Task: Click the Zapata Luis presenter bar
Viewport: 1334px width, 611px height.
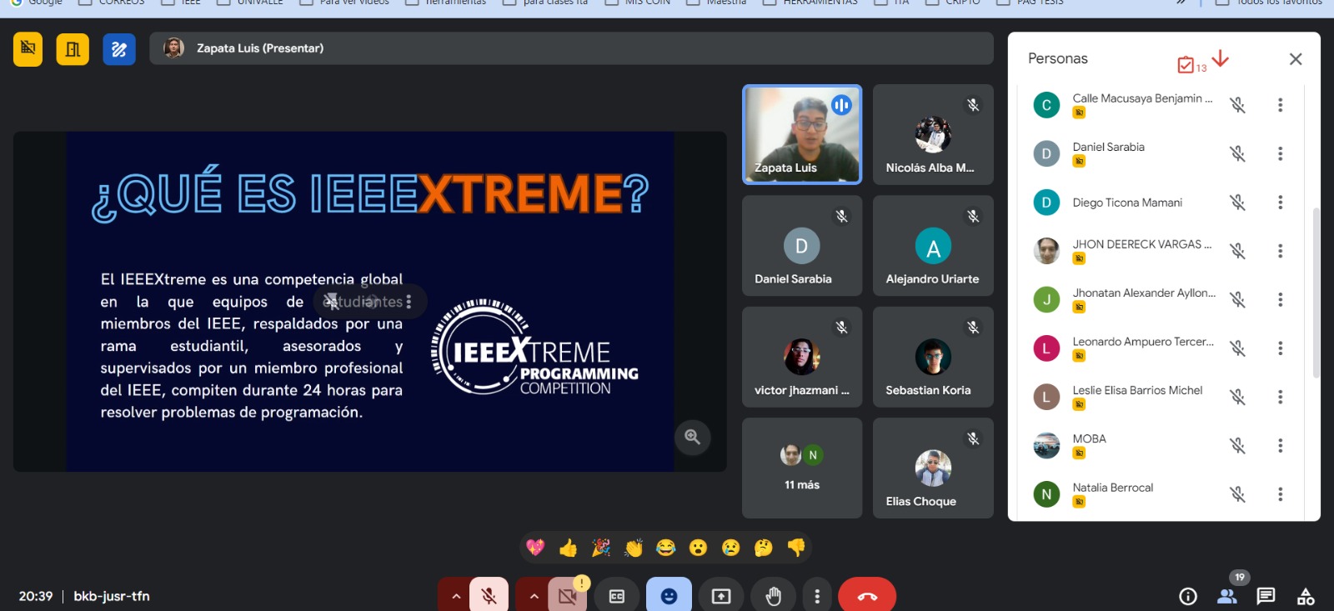Action: pos(571,48)
